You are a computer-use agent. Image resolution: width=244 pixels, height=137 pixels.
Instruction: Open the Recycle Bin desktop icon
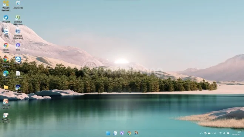pyautogui.click(x=18, y=5)
